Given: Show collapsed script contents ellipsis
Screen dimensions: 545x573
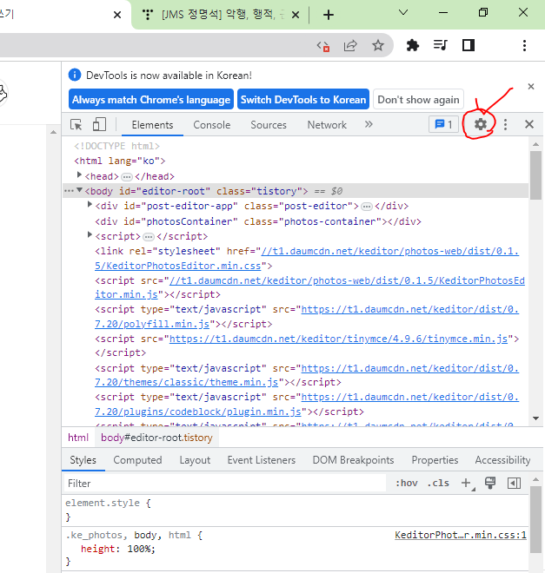Looking at the screenshot, I should pos(149,237).
